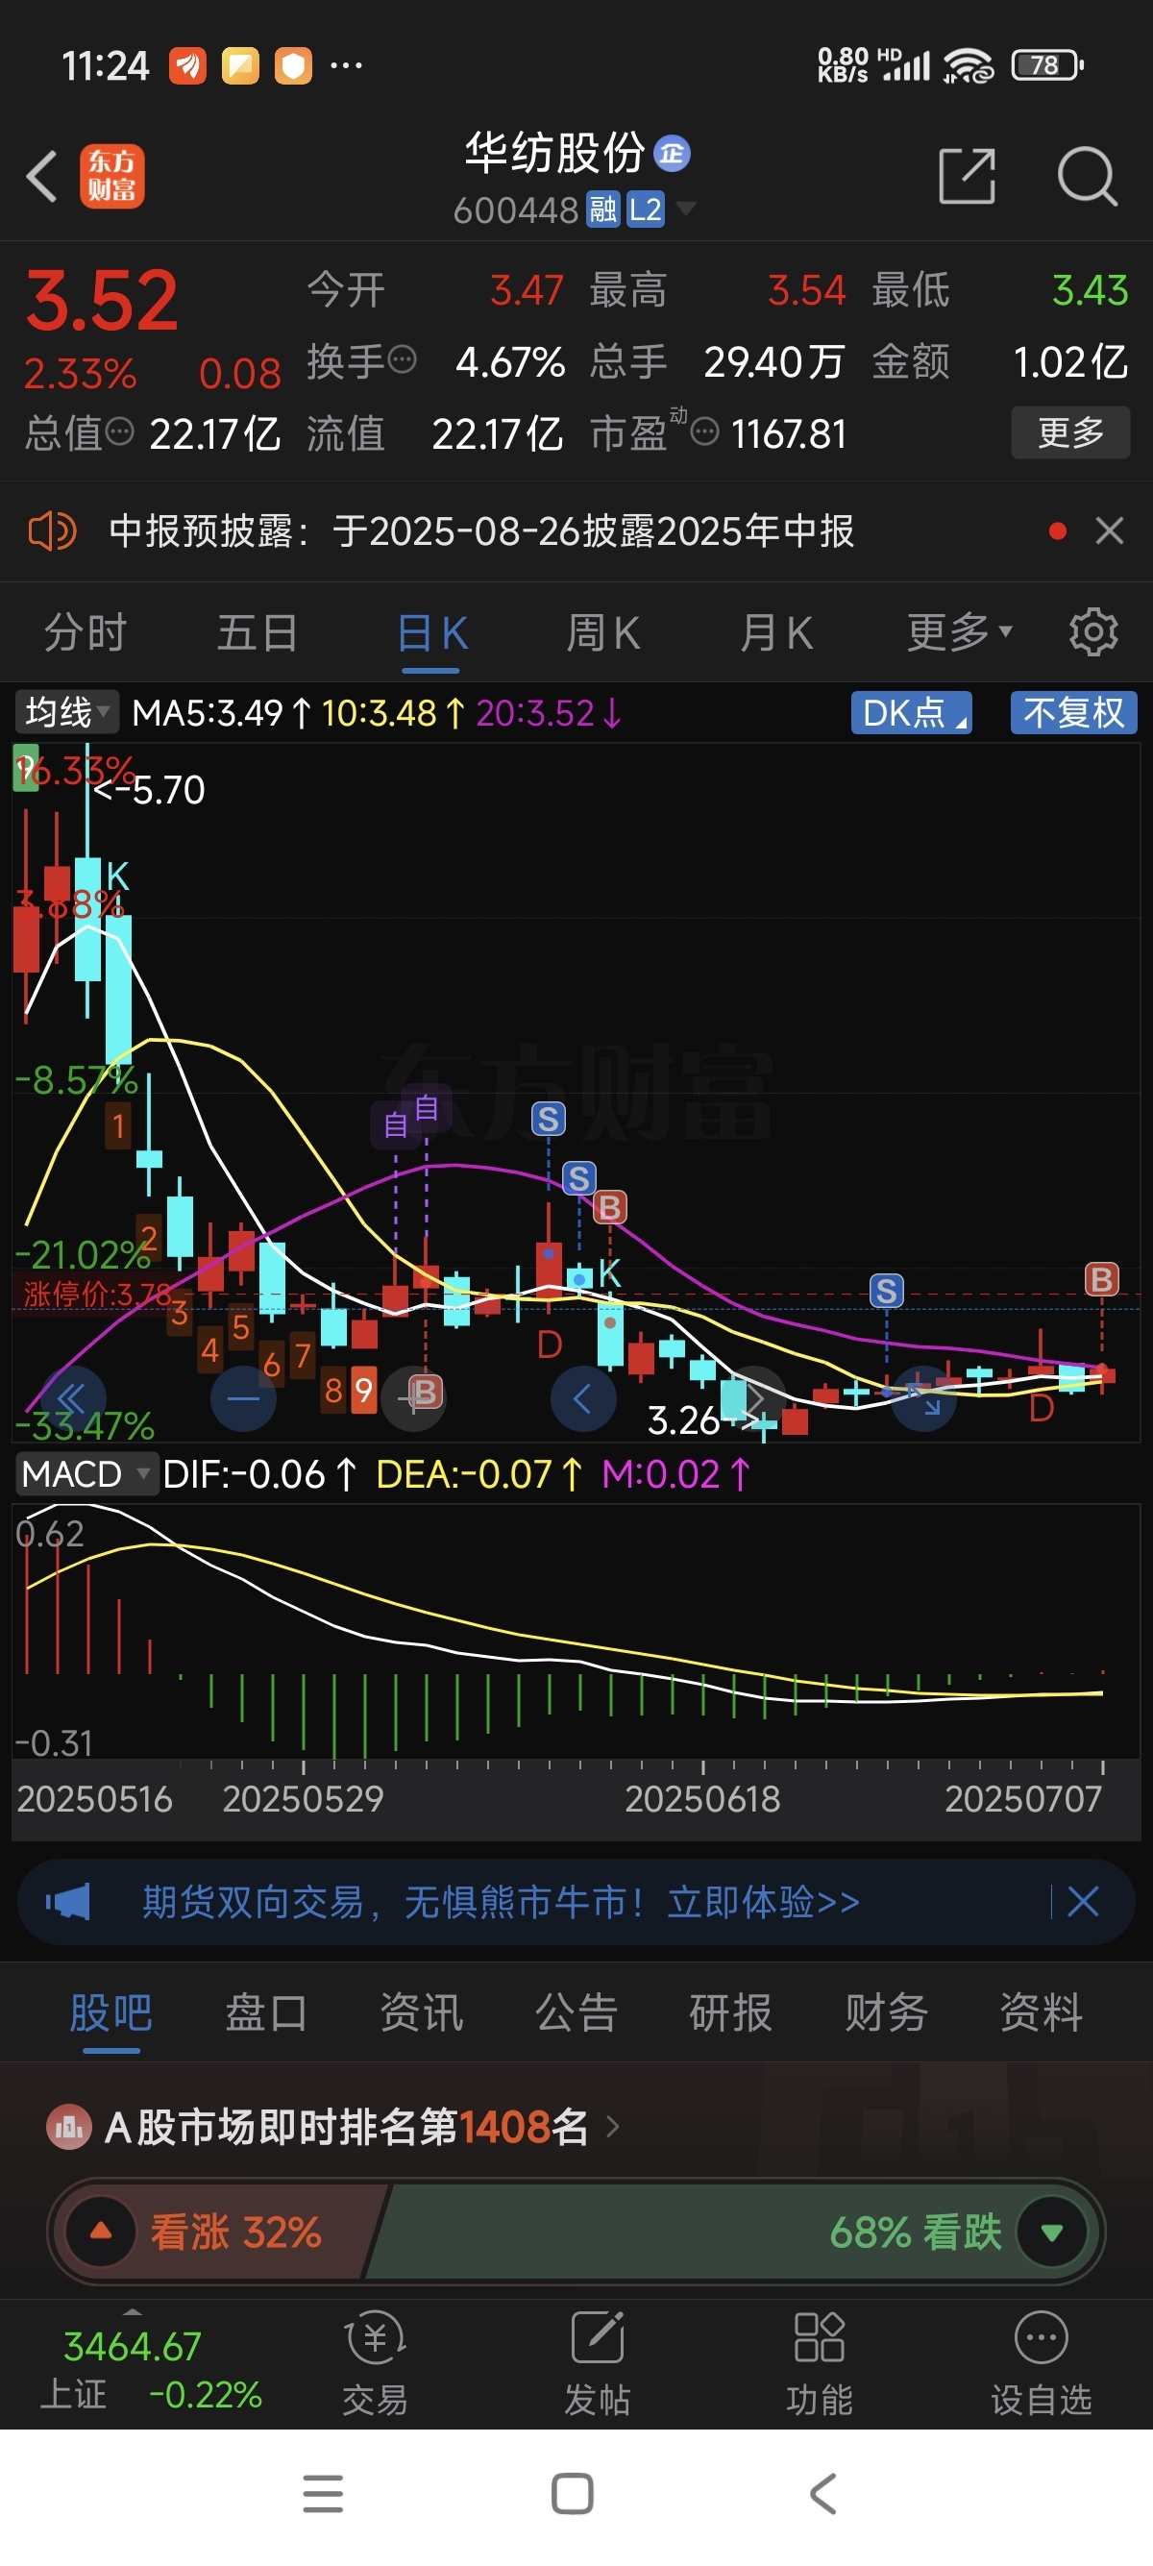Switch to the 月K chart tab
The width and height of the screenshot is (1153, 2566).
tap(776, 632)
